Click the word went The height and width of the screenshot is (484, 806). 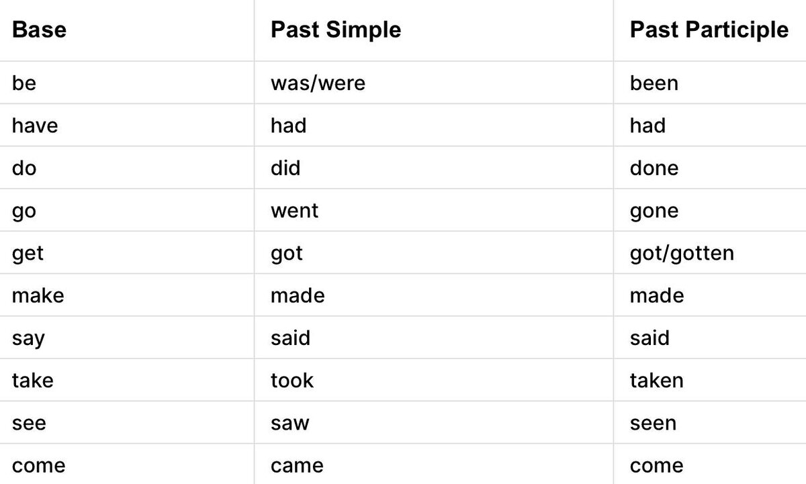(x=295, y=211)
